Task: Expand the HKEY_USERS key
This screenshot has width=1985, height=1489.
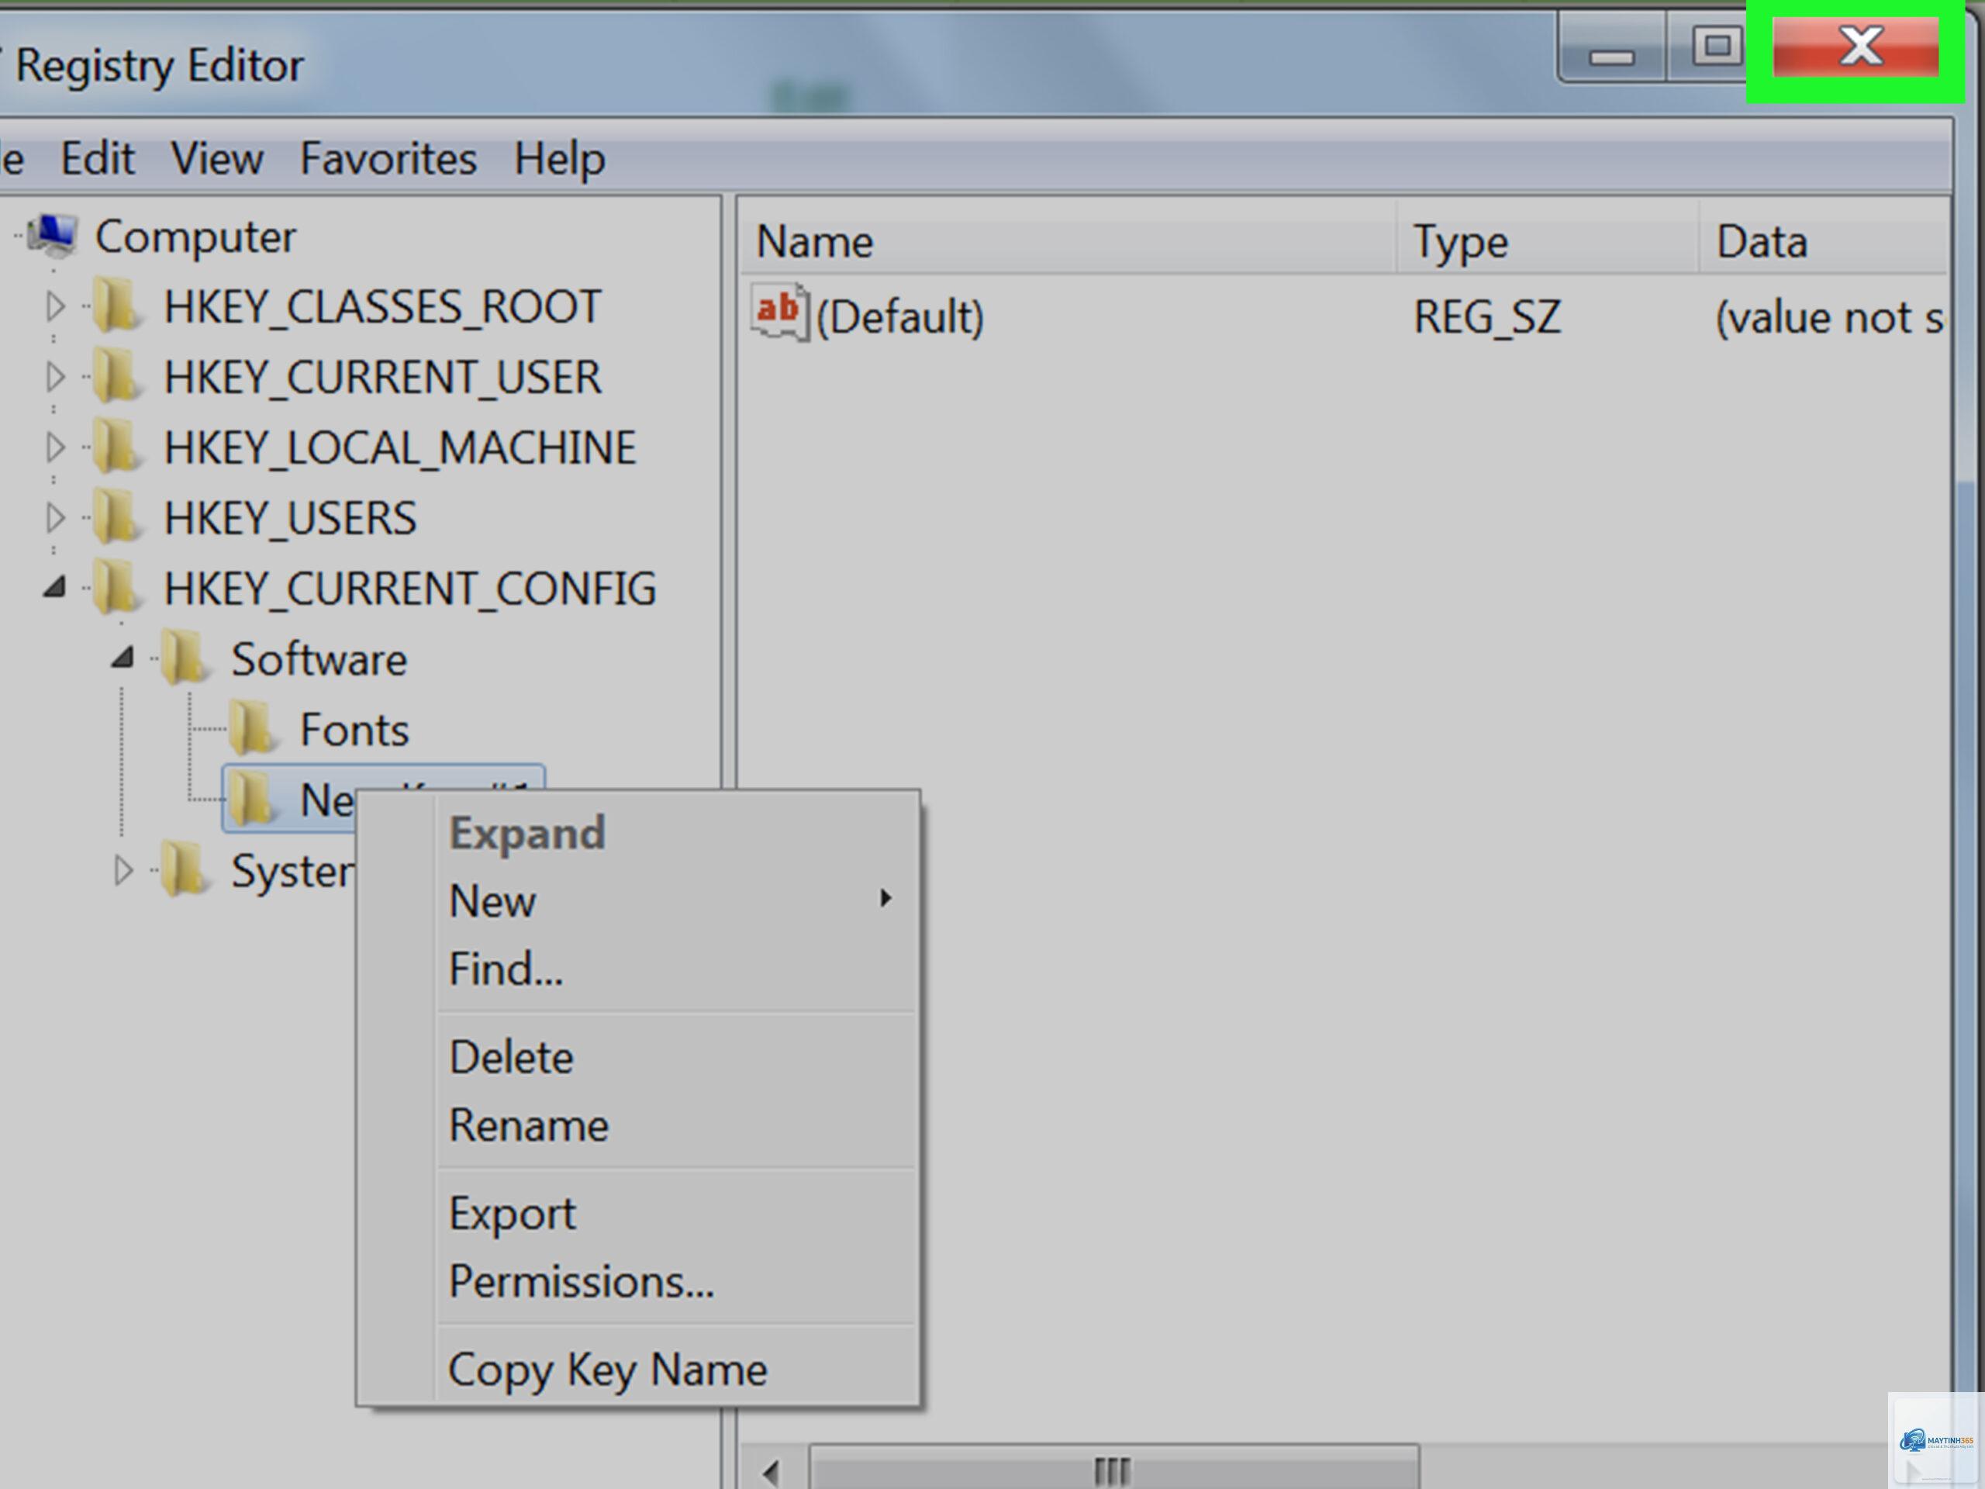Action: pyautogui.click(x=56, y=517)
